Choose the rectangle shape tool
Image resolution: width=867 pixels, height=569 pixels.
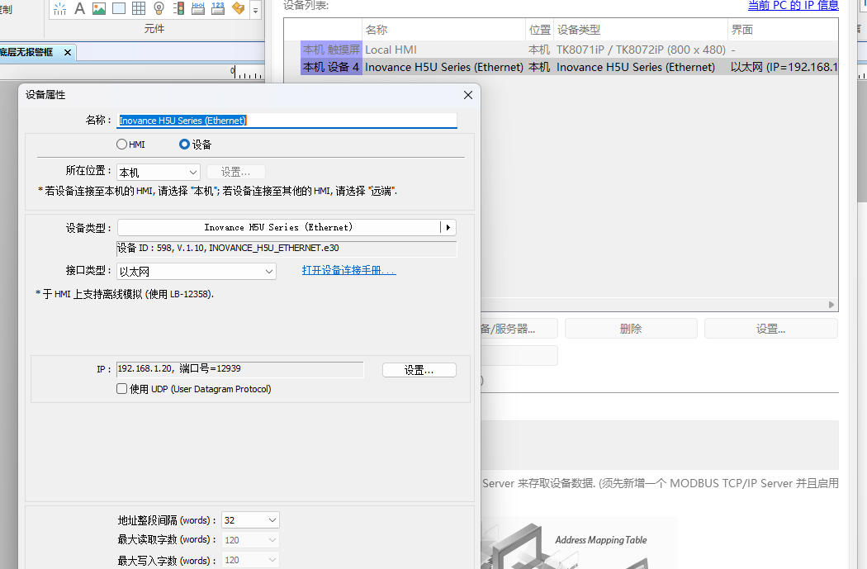pos(119,9)
